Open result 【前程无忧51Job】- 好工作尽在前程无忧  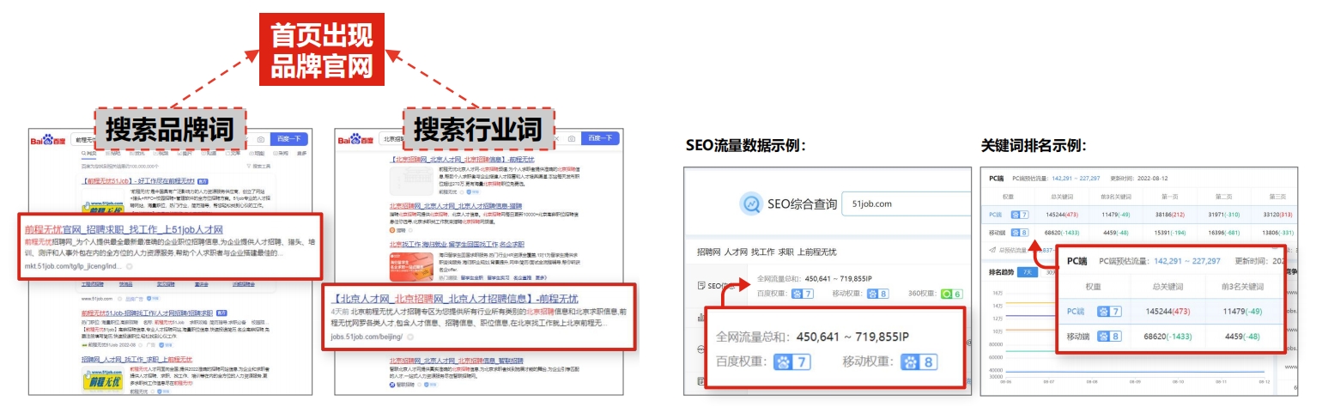[137, 182]
